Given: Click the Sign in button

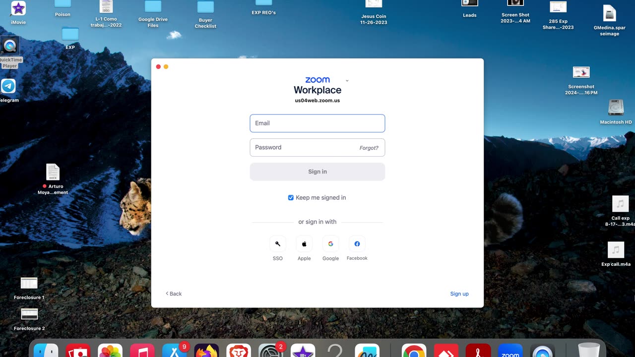Looking at the screenshot, I should point(317,172).
